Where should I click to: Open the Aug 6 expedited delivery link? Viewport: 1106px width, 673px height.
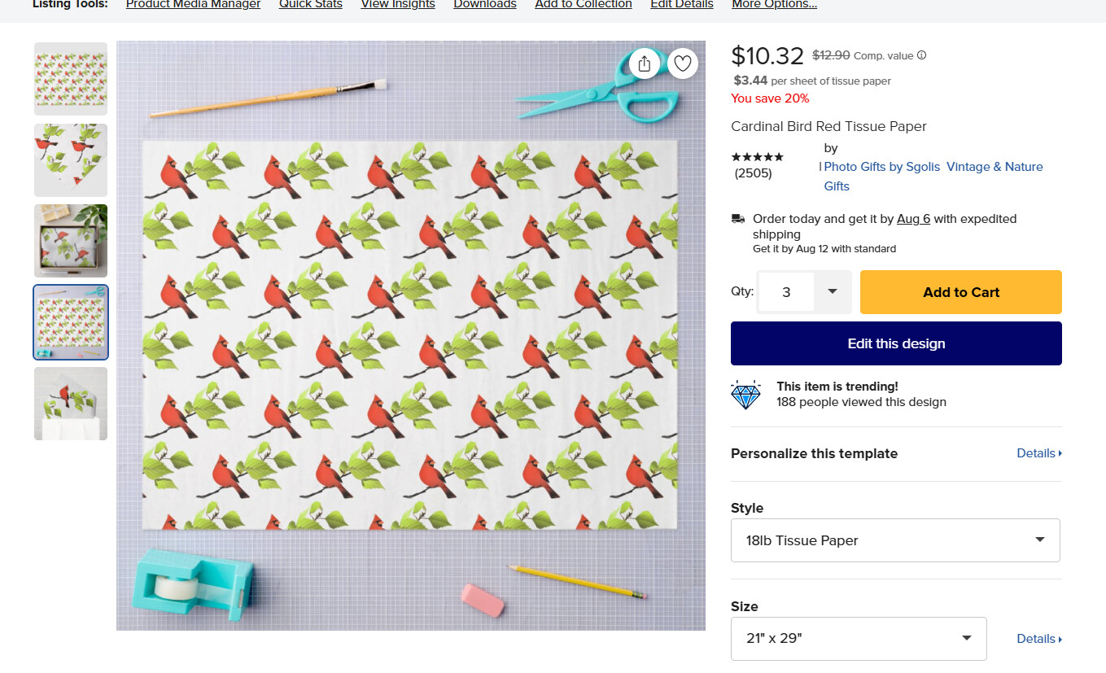(913, 219)
